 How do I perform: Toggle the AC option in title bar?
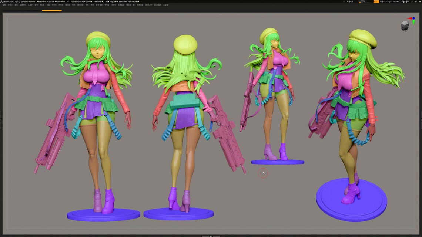point(344,1)
